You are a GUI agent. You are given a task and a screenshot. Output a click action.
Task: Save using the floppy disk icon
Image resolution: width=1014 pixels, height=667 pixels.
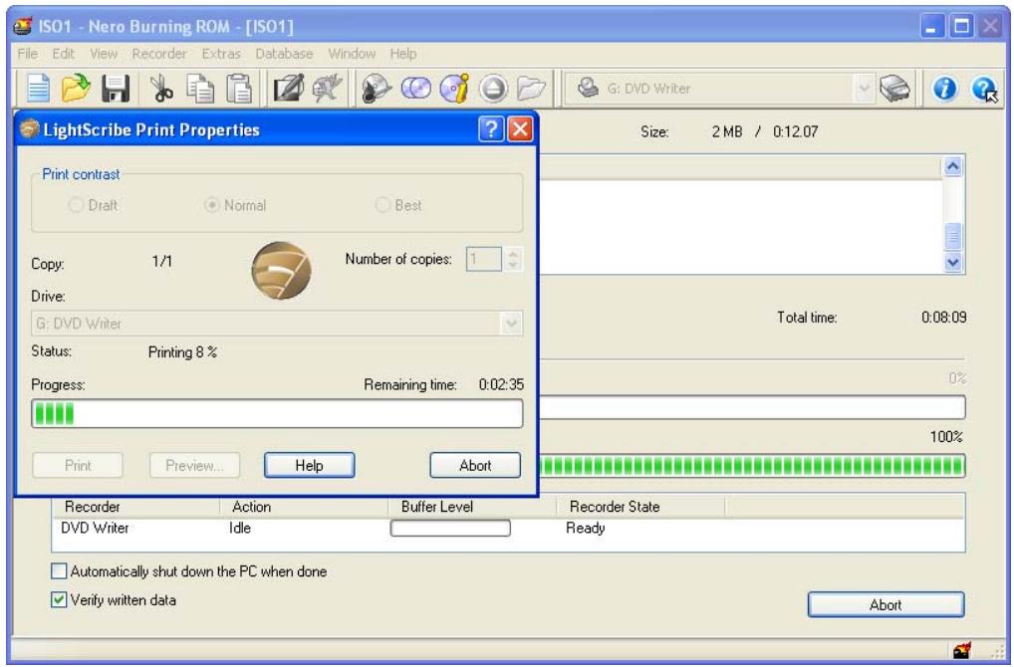pyautogui.click(x=116, y=89)
